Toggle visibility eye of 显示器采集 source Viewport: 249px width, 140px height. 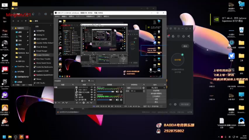coord(92,100)
